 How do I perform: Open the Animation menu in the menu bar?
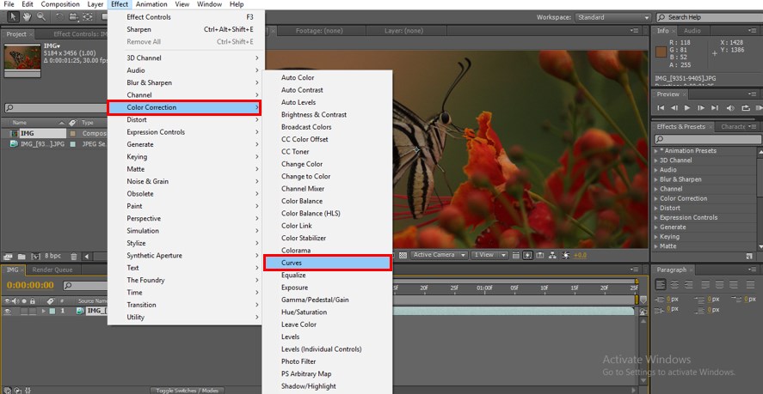pos(151,4)
